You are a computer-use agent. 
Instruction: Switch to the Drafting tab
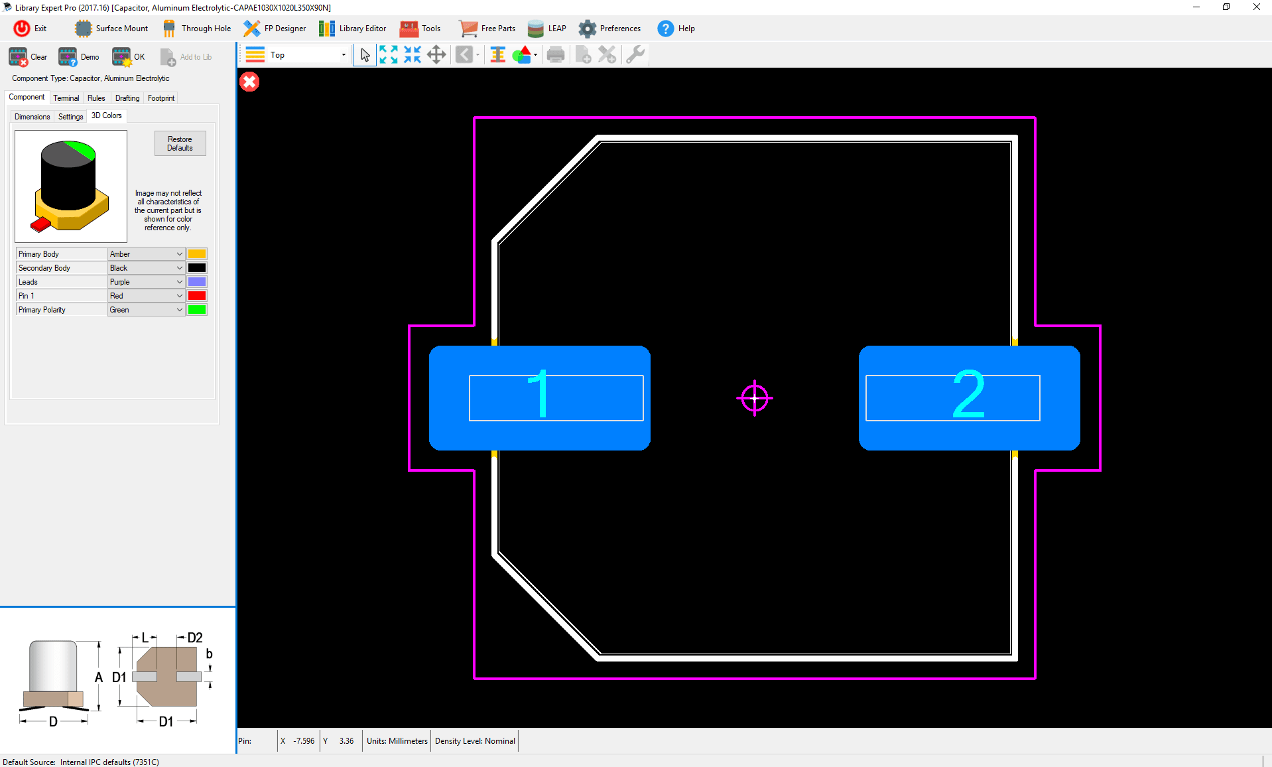127,98
